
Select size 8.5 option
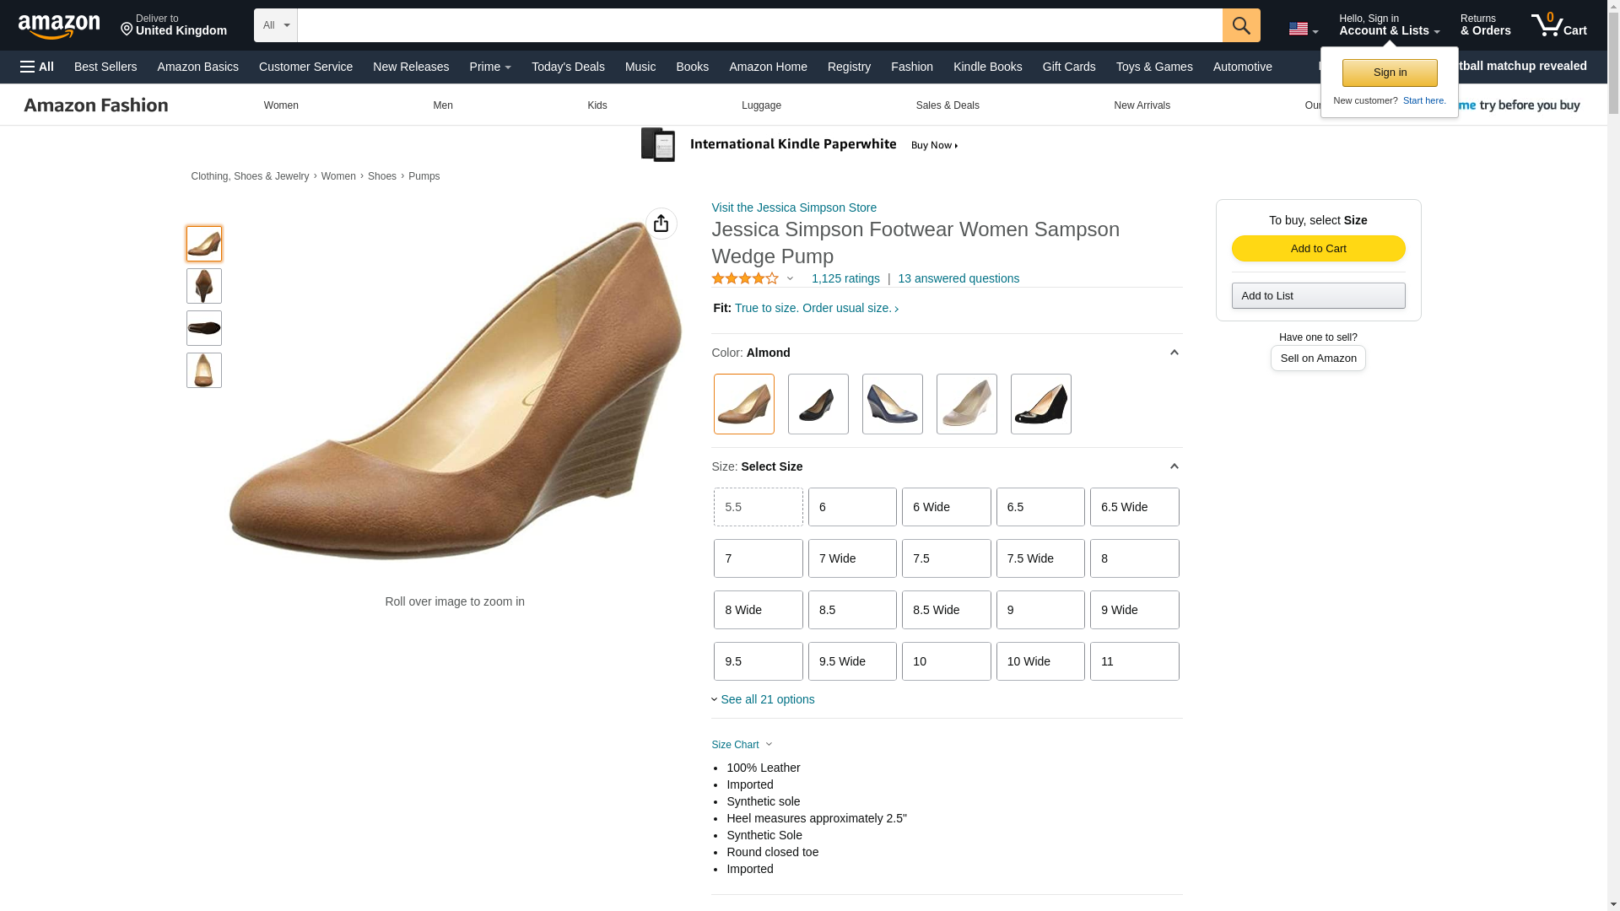click(851, 610)
